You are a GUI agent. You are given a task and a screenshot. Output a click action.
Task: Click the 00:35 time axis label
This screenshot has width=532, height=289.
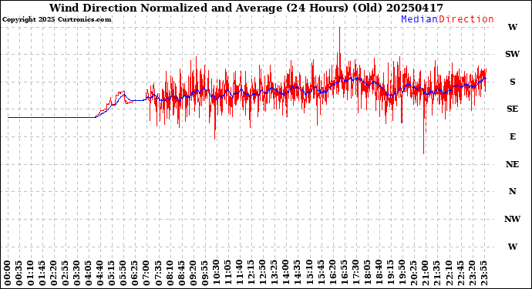pos(19,273)
